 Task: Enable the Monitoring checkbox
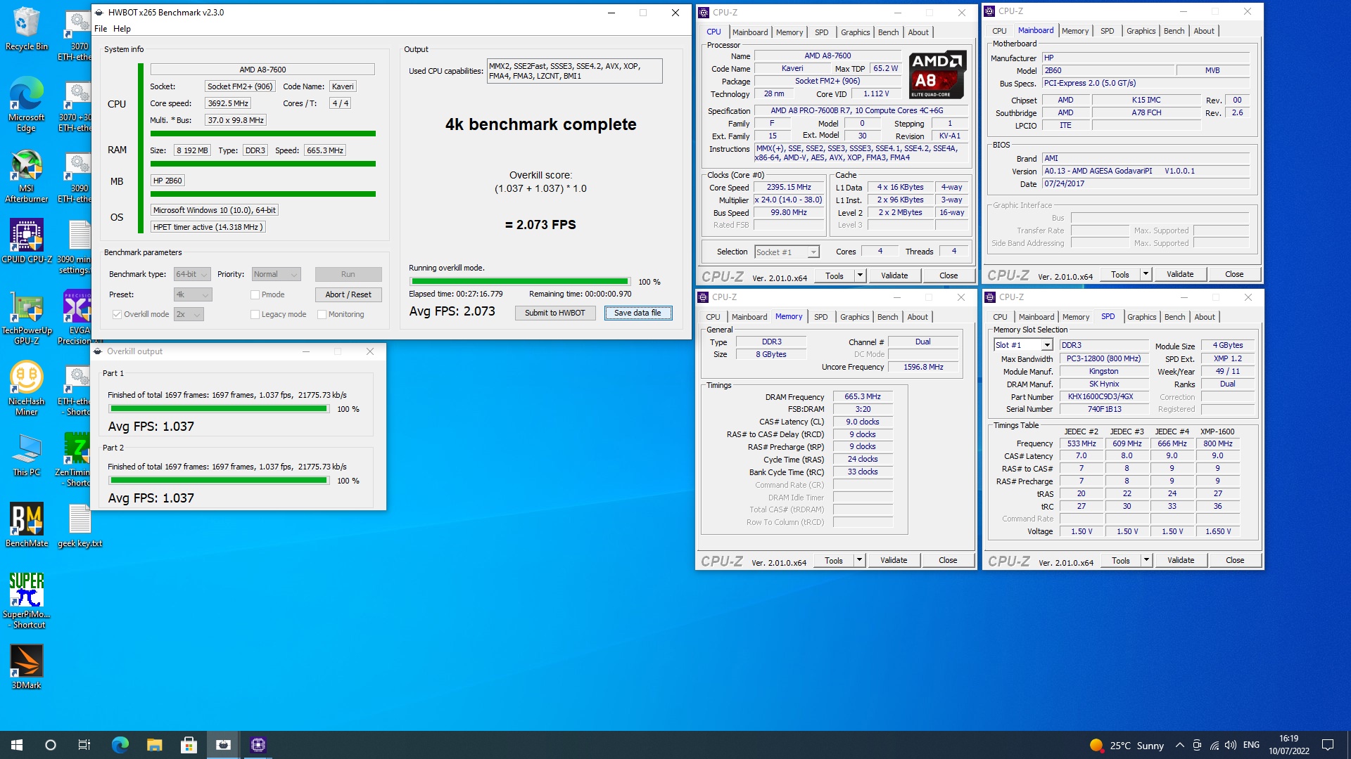[322, 314]
